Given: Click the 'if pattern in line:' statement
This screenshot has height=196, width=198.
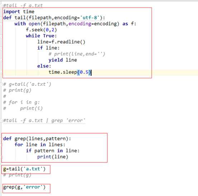Looking at the screenshot, I should click(53, 151).
